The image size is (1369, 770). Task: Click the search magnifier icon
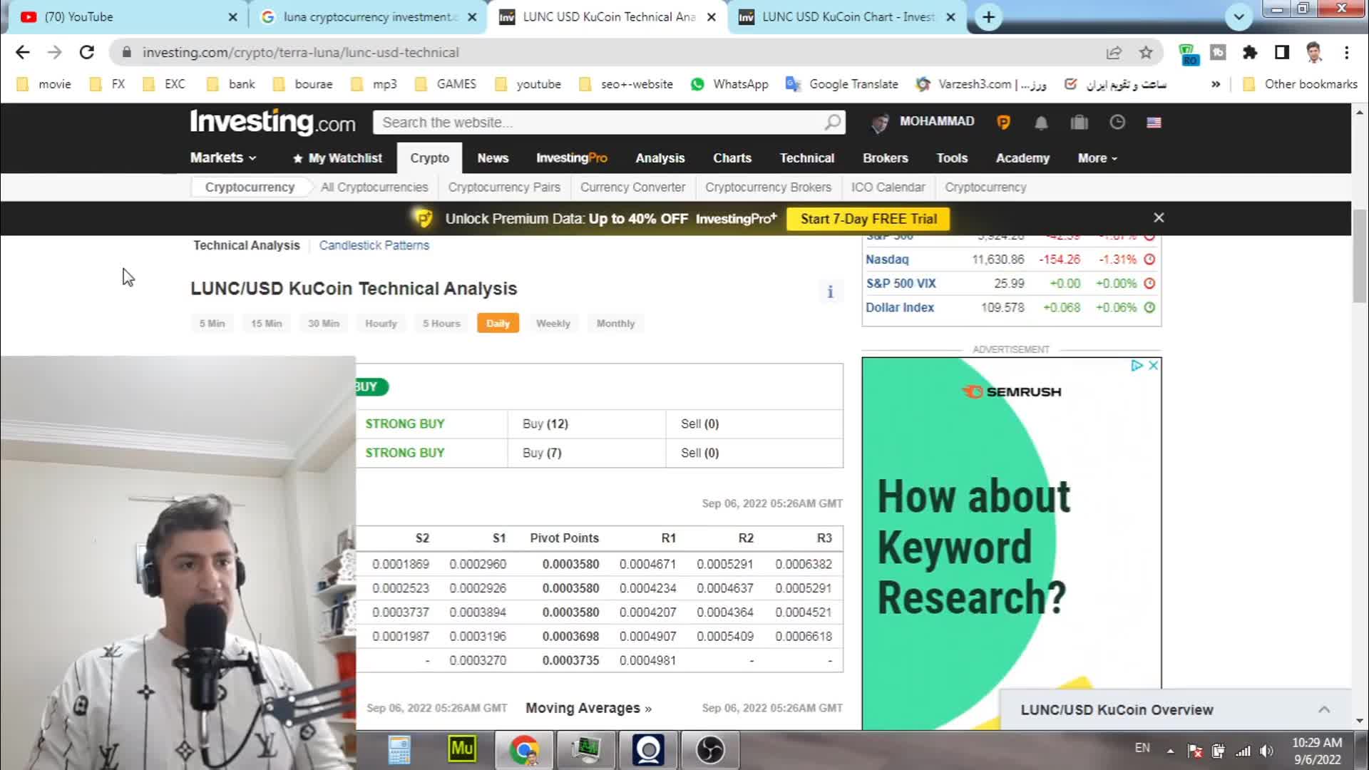pos(832,123)
